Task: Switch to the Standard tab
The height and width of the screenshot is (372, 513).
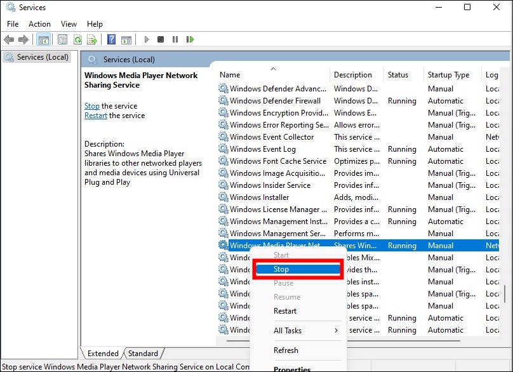Action: click(143, 353)
